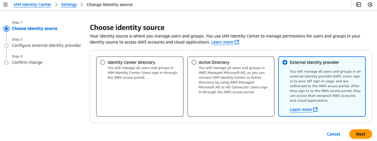Open Learn more link in External provider card
Screen dimensions: 377x141
click(x=301, y=110)
